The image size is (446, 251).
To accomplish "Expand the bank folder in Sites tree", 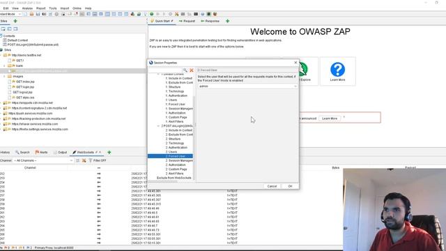I will pyautogui.click(x=4, y=66).
